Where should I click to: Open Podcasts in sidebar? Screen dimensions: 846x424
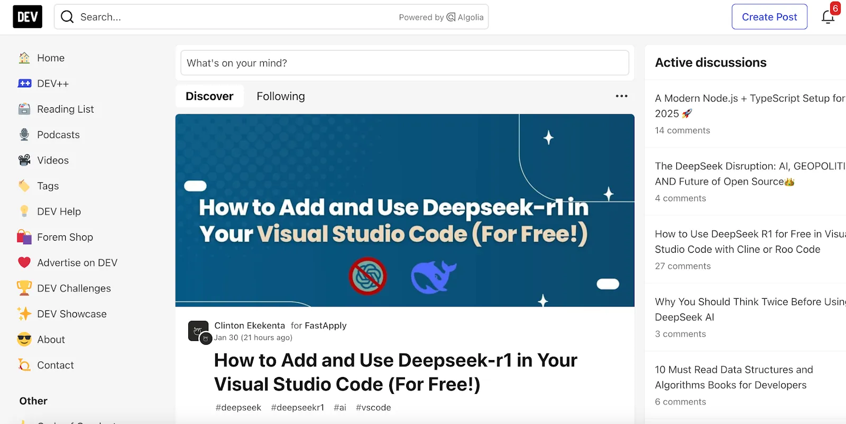[x=58, y=135]
